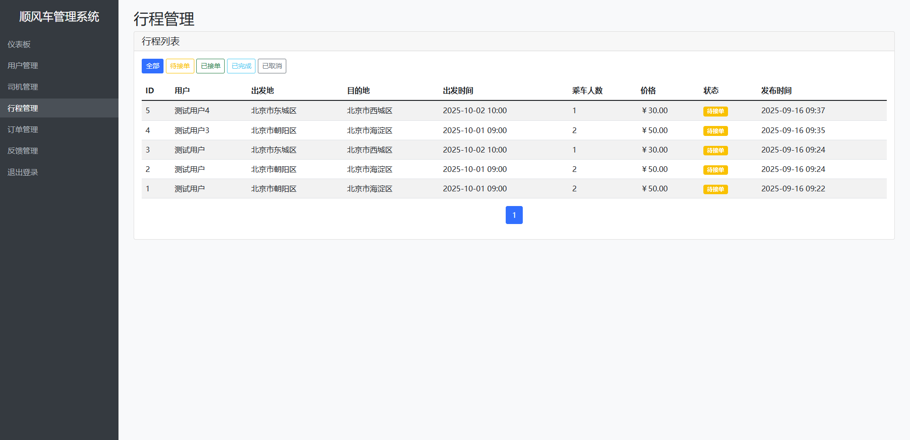Click 待接单 status badge for trip 1
910x440 pixels.
coord(715,189)
